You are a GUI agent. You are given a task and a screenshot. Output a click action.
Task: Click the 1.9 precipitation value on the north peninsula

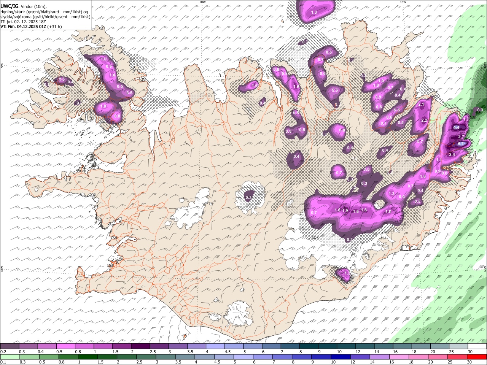click(x=296, y=87)
